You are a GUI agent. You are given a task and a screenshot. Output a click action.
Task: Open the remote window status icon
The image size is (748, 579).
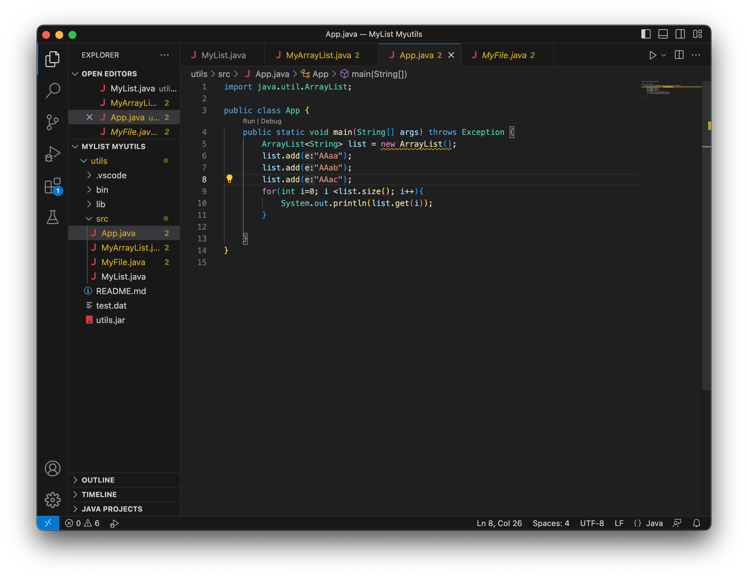48,523
